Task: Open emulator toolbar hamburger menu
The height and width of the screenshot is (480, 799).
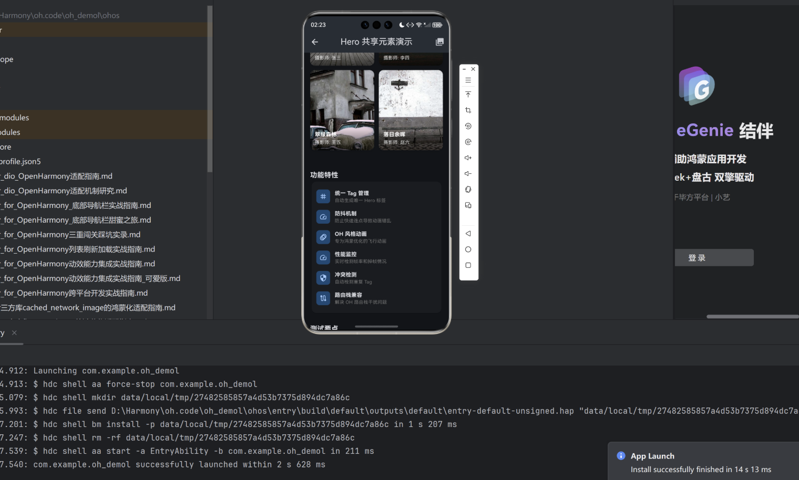Action: (x=468, y=80)
